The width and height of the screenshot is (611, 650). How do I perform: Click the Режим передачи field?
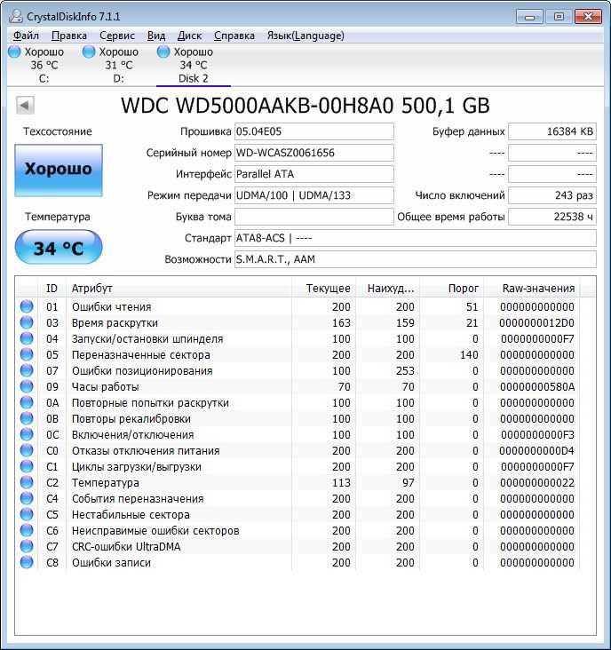[x=313, y=195]
